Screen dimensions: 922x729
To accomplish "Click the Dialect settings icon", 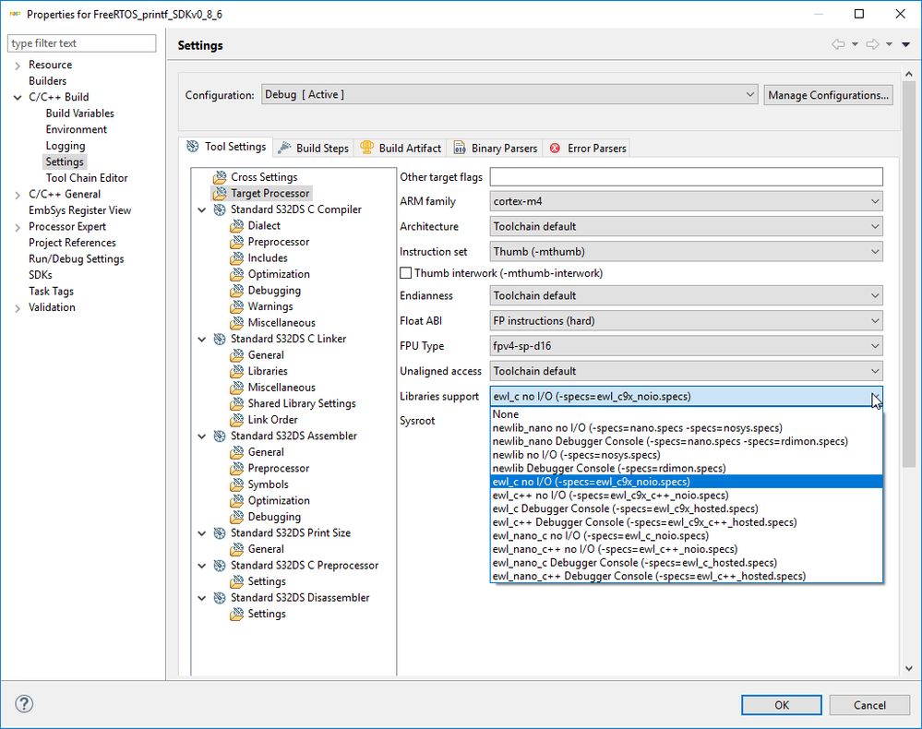I will click(237, 226).
